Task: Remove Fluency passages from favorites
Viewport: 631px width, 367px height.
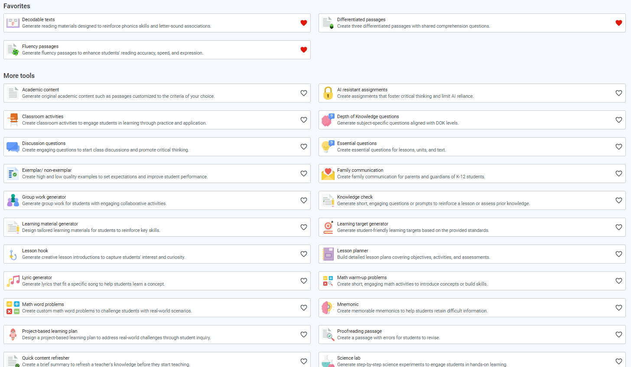Action: pos(304,50)
